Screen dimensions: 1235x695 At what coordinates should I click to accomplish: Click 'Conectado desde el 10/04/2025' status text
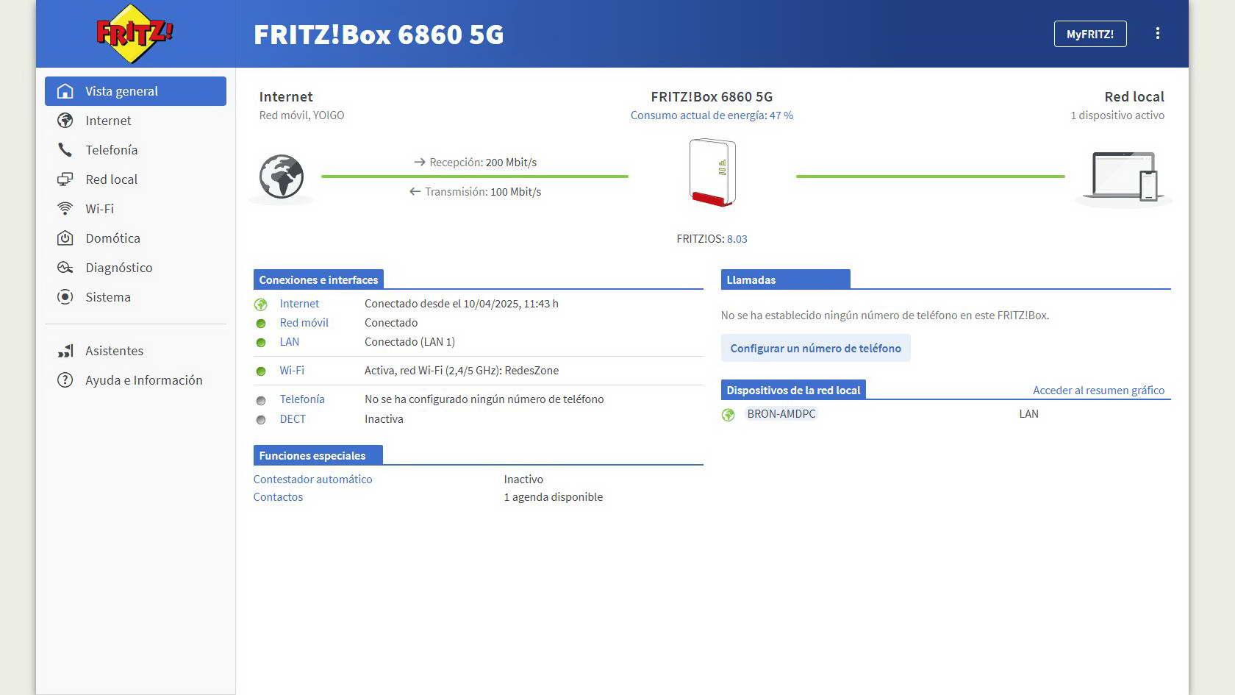tap(462, 304)
